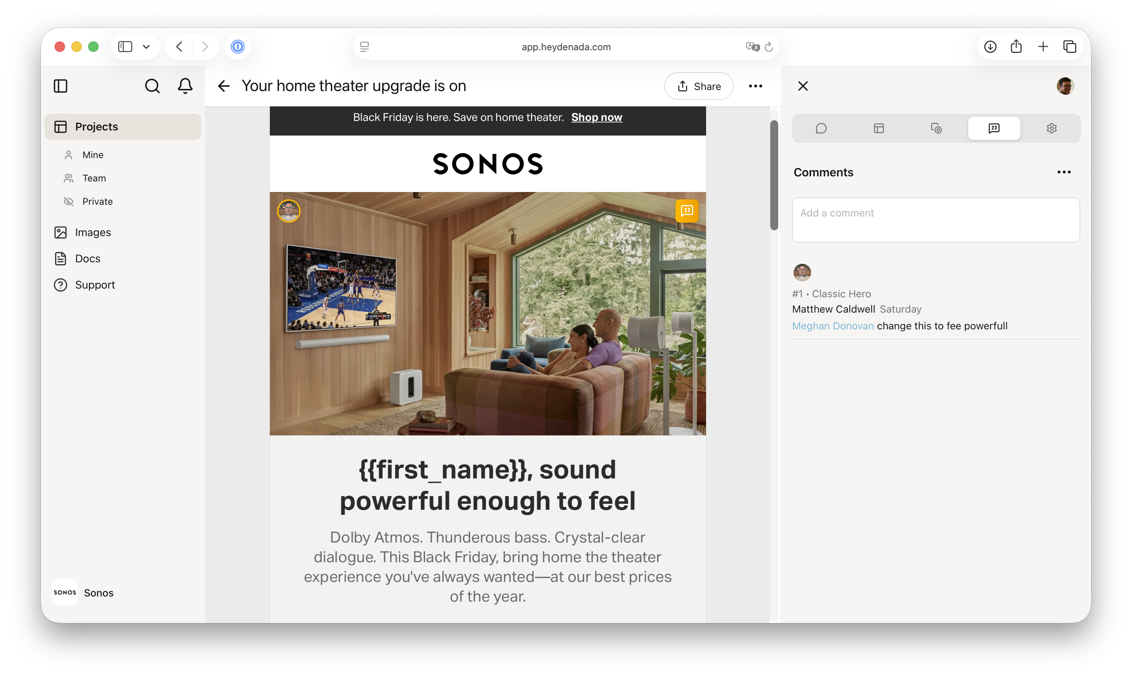Click the search icon in the sidebar
Image resolution: width=1132 pixels, height=677 pixels.
coord(152,86)
